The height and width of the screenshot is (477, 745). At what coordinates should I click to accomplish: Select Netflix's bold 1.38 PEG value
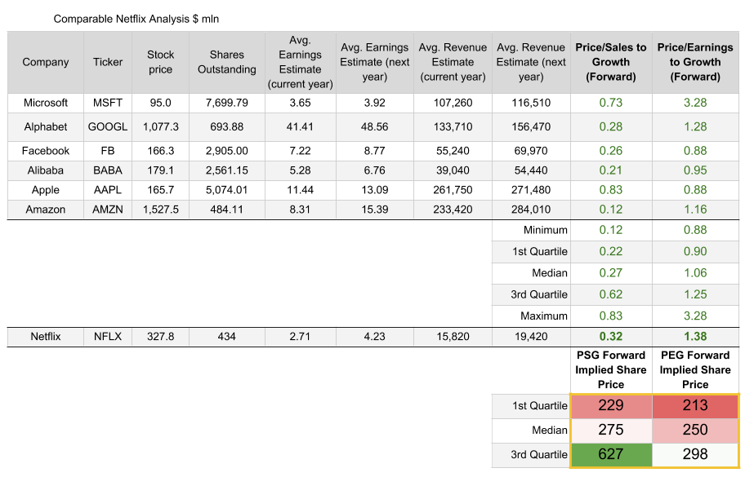click(695, 336)
